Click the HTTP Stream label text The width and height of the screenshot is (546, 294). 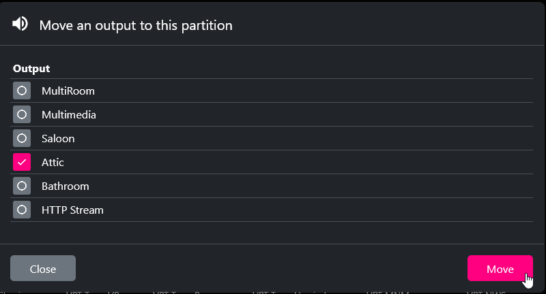point(72,210)
